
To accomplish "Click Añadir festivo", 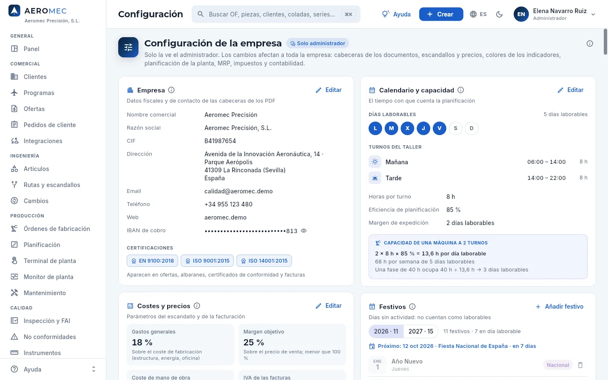I will coord(559,307).
